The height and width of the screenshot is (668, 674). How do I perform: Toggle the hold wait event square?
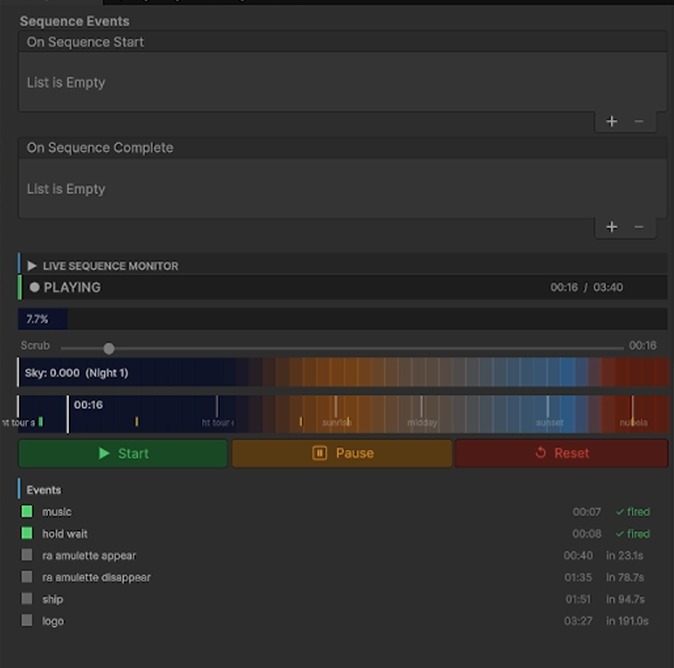tap(27, 533)
